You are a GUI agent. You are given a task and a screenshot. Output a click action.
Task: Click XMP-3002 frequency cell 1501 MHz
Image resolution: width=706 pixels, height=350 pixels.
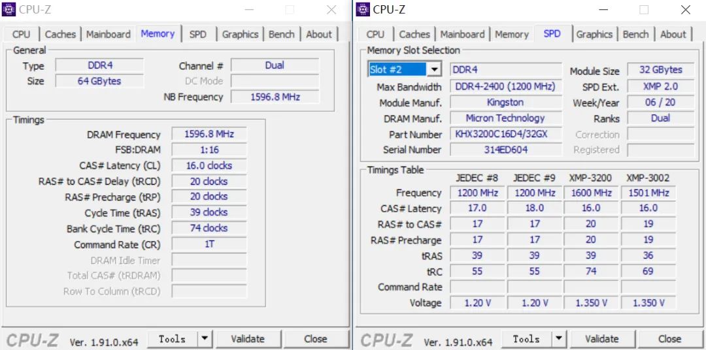[648, 193]
